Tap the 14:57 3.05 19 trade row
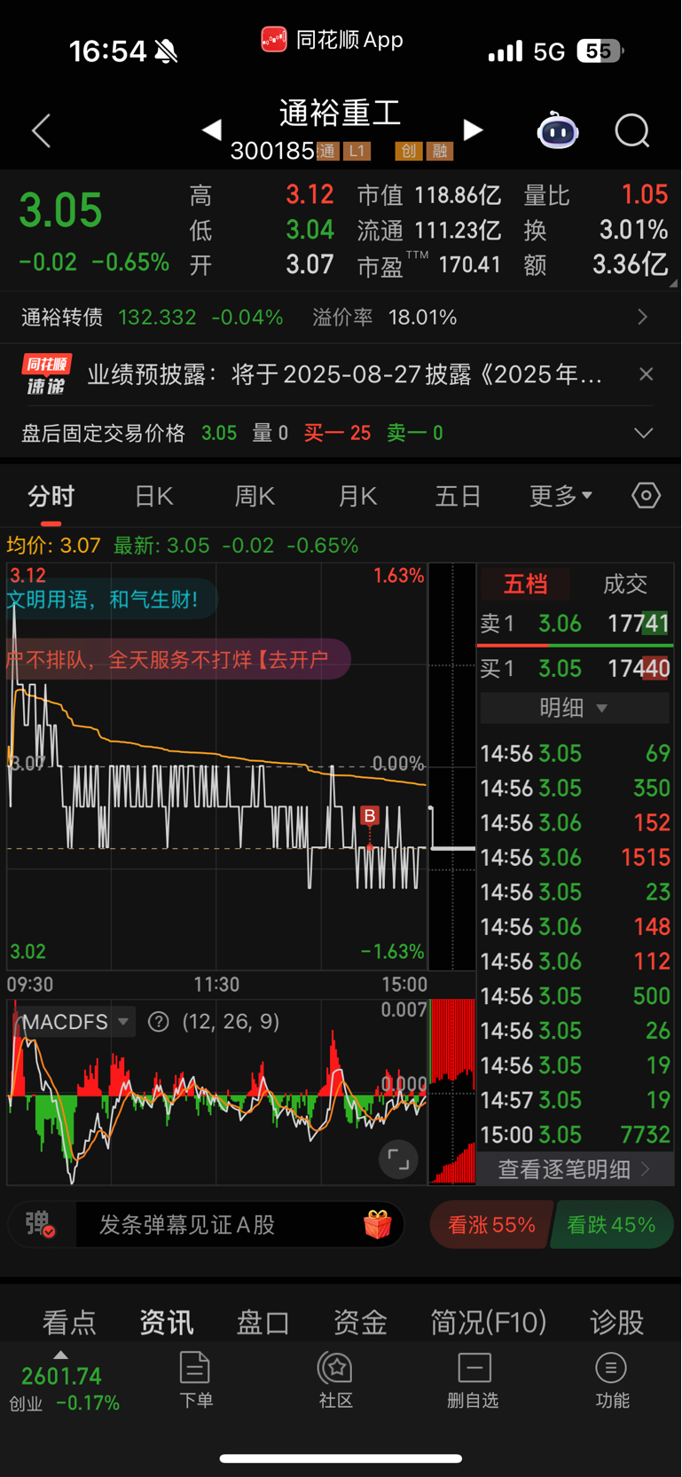 575,1100
